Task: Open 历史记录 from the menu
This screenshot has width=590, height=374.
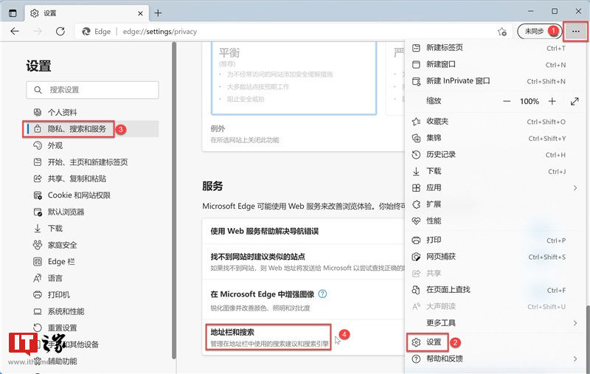Action: tap(496, 155)
